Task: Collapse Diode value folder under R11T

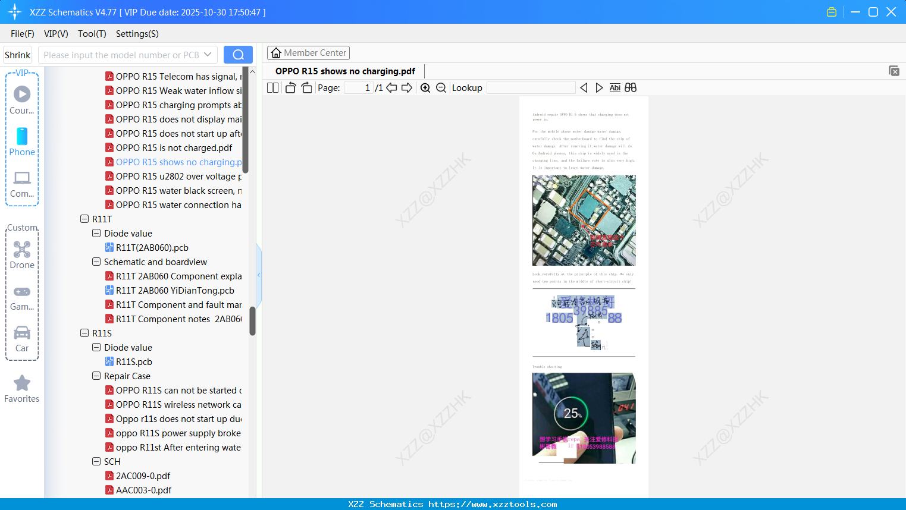Action: tap(96, 233)
